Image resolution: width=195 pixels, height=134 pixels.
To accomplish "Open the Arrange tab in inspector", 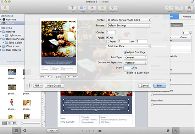I will pyautogui.click(x=186, y=17).
